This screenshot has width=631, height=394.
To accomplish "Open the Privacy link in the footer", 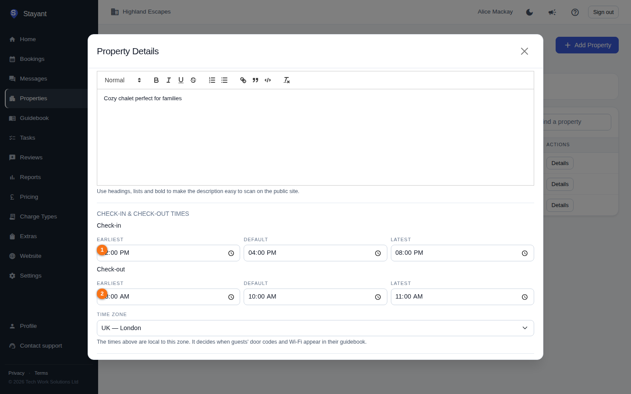I will coord(17,373).
